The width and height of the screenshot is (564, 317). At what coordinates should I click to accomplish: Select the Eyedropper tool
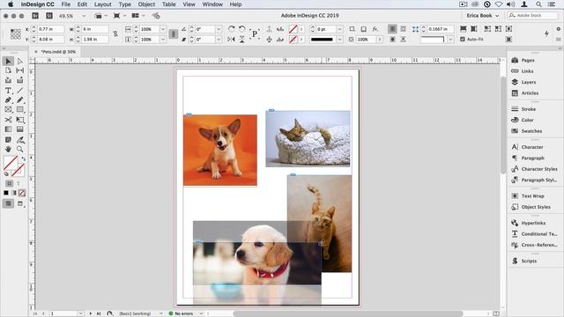(x=20, y=139)
